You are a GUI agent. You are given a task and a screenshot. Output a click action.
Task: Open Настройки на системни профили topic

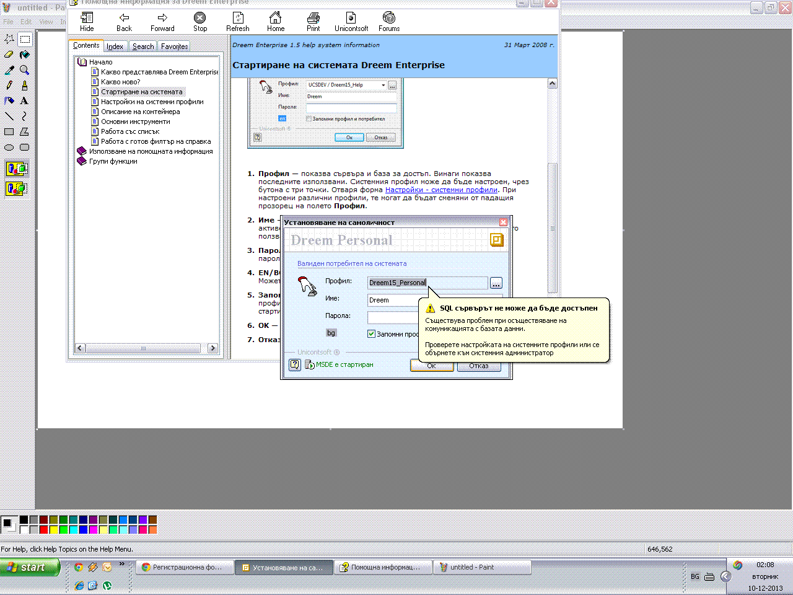pyautogui.click(x=152, y=102)
